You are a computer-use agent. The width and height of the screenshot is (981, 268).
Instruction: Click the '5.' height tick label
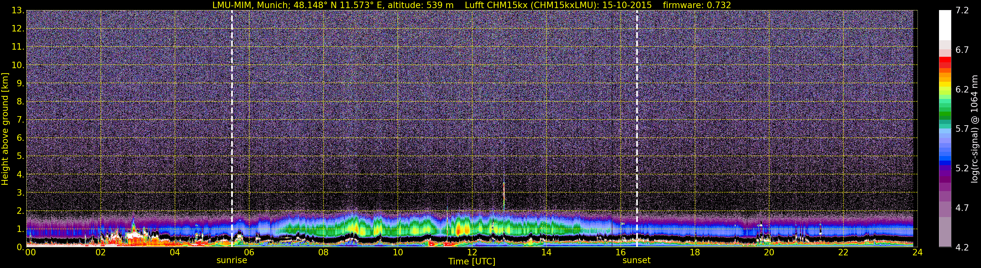[20, 156]
